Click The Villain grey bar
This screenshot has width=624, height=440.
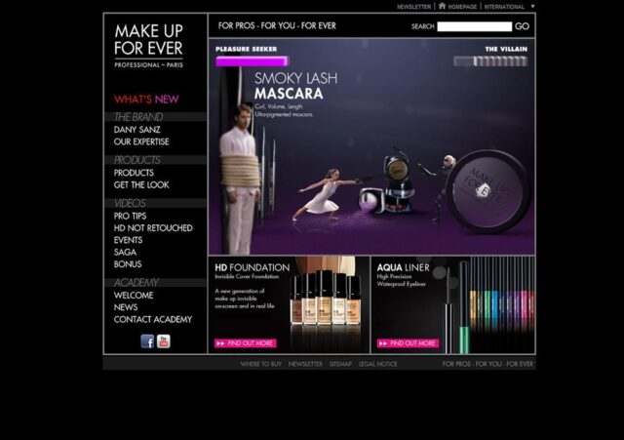(x=490, y=61)
